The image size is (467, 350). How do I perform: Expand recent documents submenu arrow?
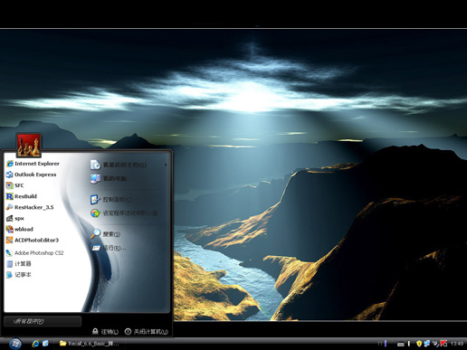coord(166,165)
